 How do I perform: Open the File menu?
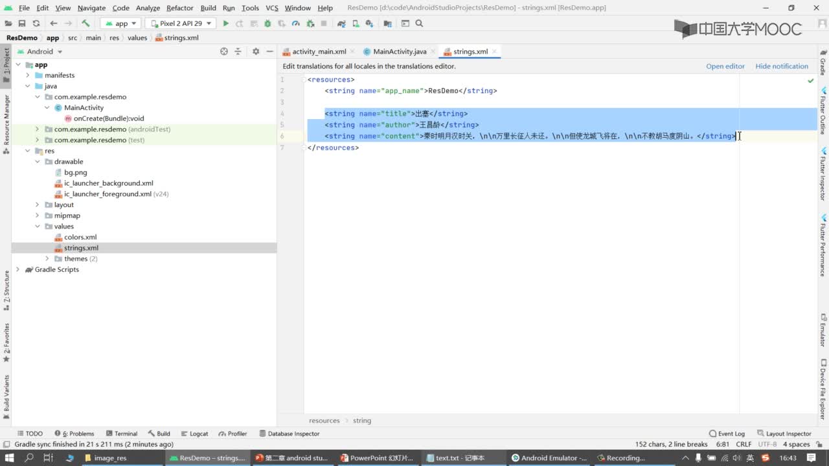pyautogui.click(x=24, y=8)
